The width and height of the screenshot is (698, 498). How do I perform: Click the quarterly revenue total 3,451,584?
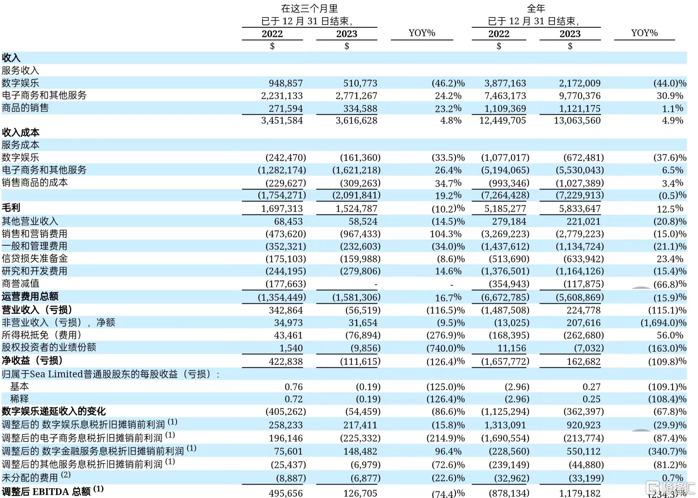pos(282,121)
